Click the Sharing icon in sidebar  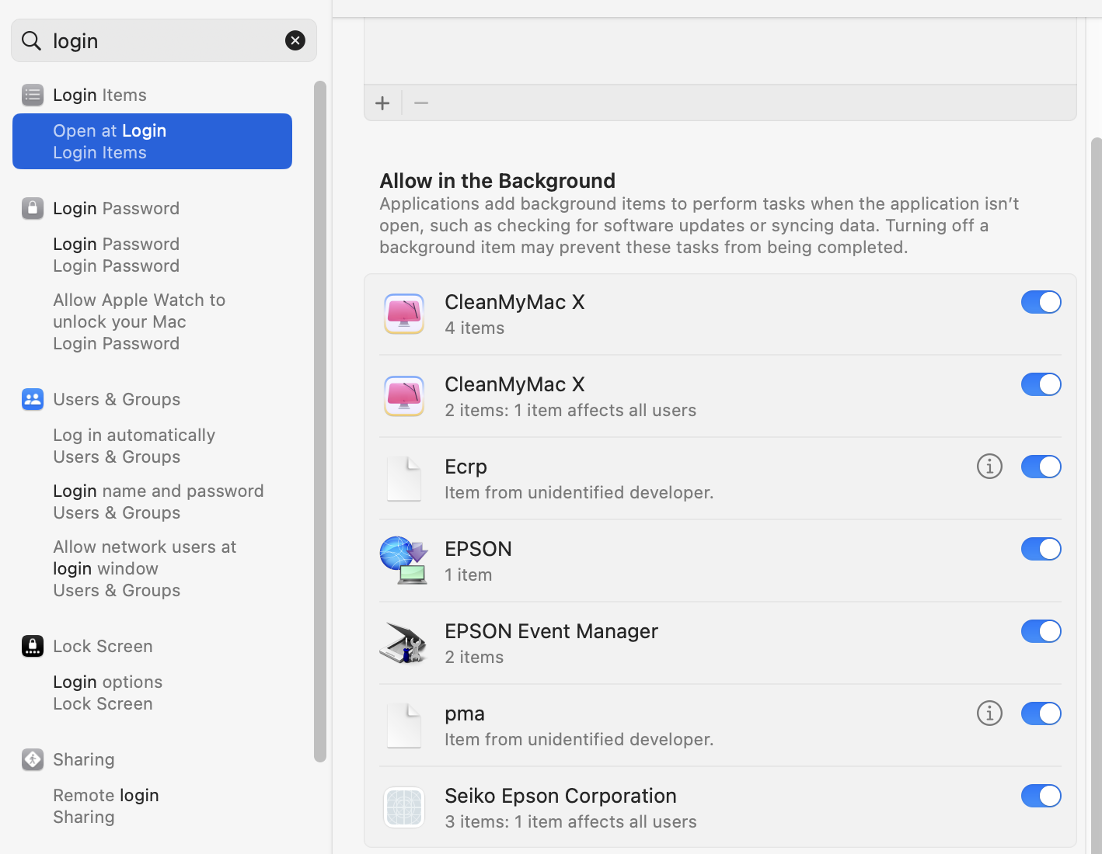click(33, 759)
